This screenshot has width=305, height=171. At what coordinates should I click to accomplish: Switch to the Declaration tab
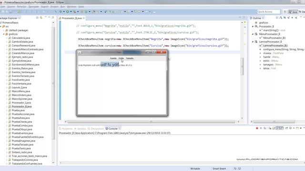96,129
